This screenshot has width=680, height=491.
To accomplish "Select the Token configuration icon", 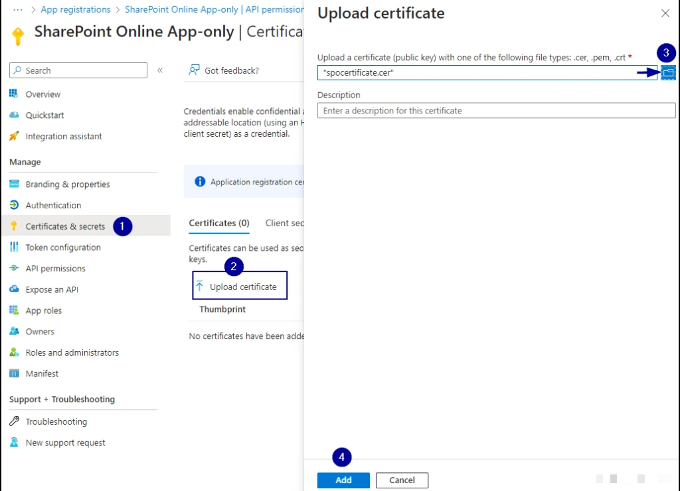I will point(14,247).
